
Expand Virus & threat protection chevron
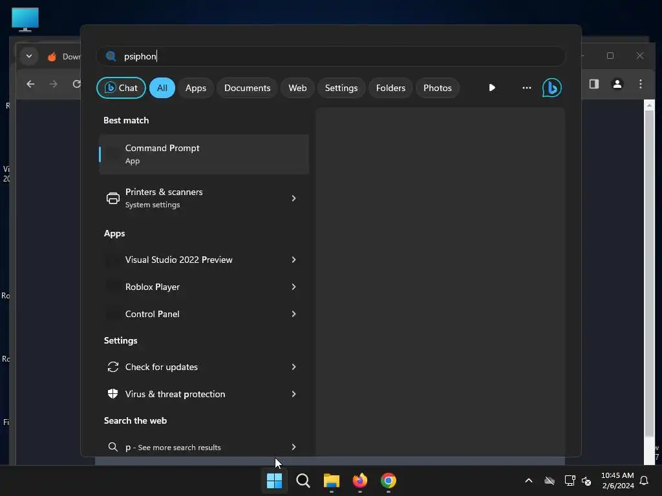click(x=294, y=394)
